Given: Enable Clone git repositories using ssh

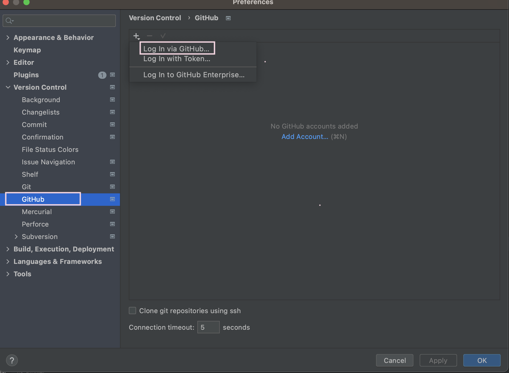Looking at the screenshot, I should point(132,311).
